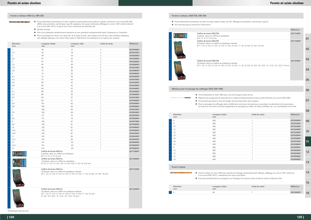Click reference 627444000*
The width and height of the screenshot is (311, 220).
pyautogui.click(x=134, y=88)
